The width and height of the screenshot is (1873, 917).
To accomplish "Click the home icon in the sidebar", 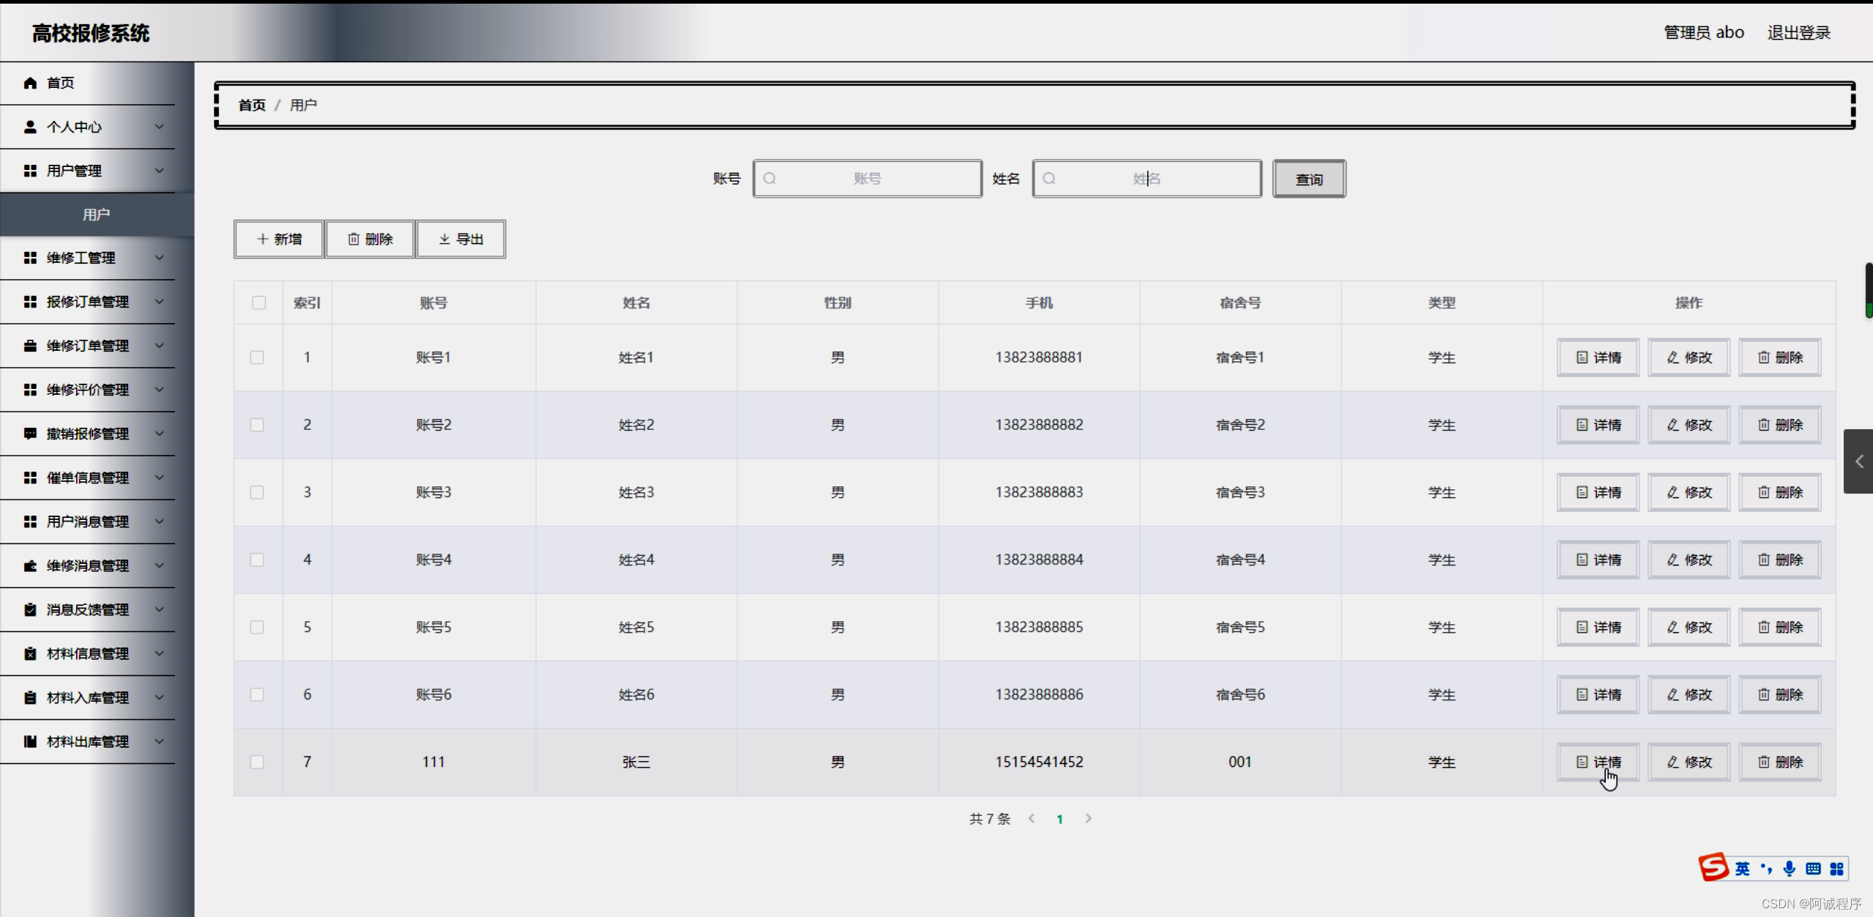I will click(x=30, y=83).
